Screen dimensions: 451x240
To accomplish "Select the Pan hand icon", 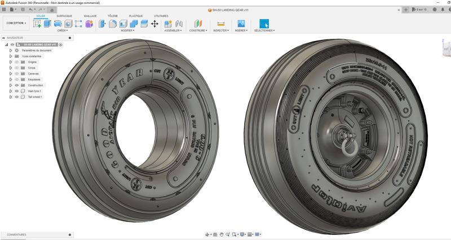I will point(222,234).
